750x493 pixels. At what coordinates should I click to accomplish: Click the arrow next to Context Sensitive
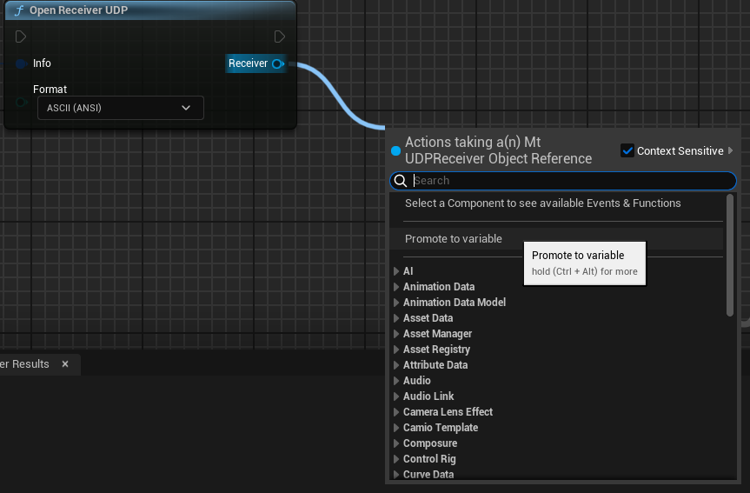731,151
